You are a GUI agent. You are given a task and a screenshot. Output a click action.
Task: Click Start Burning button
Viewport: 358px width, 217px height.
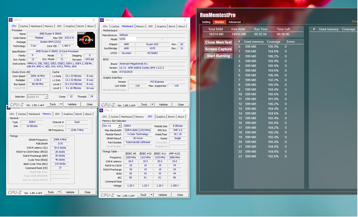coord(218,56)
